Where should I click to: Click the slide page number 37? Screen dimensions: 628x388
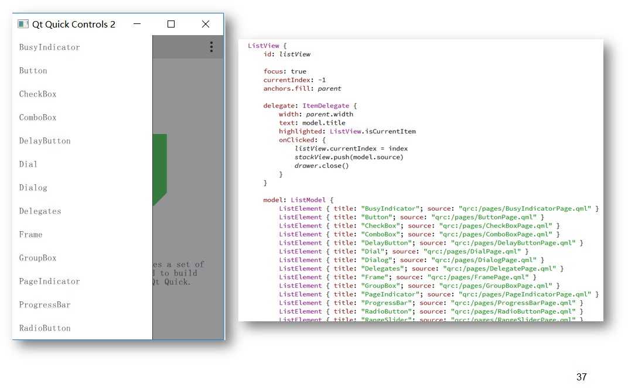[582, 377]
